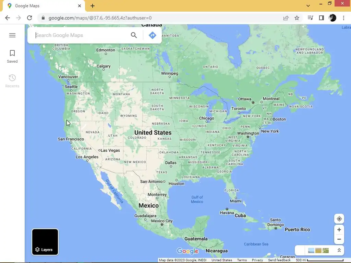Click the Houston city label

(x=177, y=184)
